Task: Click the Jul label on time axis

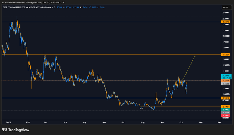Action: point(123,122)
